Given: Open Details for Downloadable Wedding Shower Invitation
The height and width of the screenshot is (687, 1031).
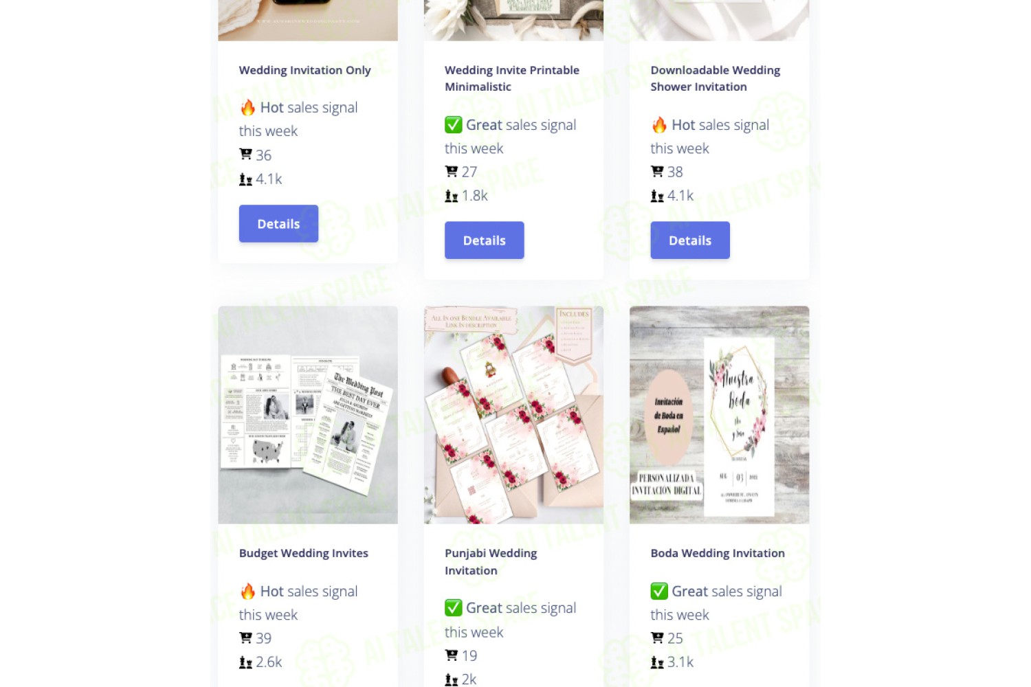Looking at the screenshot, I should pyautogui.click(x=690, y=240).
